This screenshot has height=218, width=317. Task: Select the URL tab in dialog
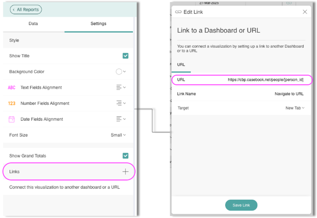click(x=181, y=64)
